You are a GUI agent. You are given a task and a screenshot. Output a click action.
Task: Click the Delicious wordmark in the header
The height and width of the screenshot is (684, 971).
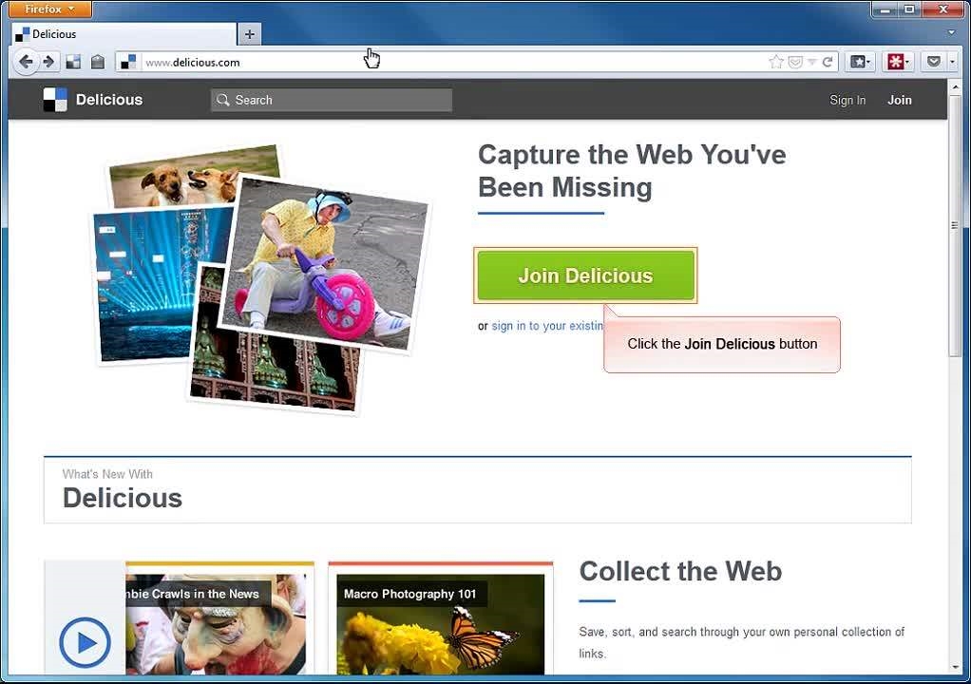[x=109, y=100]
